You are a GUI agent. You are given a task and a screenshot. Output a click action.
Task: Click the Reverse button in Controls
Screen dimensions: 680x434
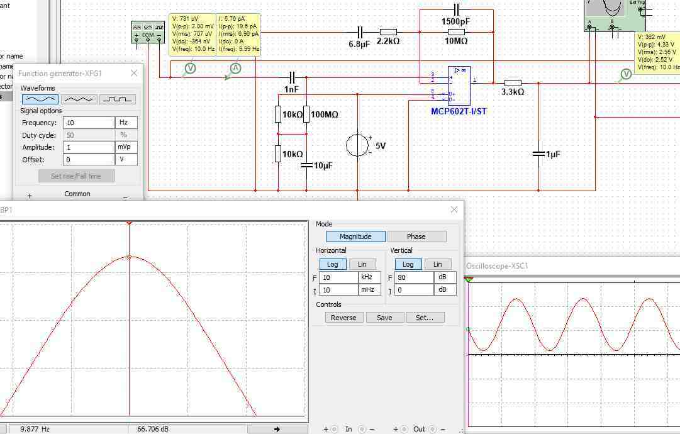[343, 318]
